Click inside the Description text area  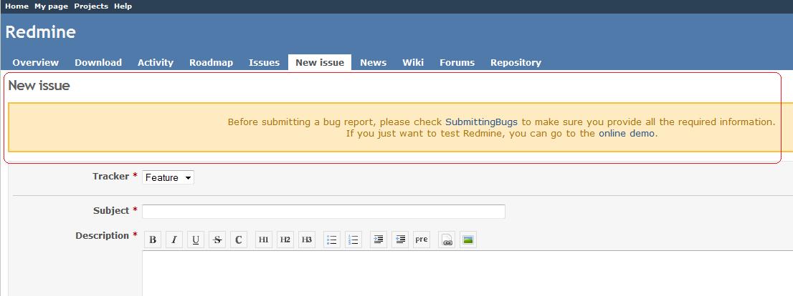(x=467, y=273)
